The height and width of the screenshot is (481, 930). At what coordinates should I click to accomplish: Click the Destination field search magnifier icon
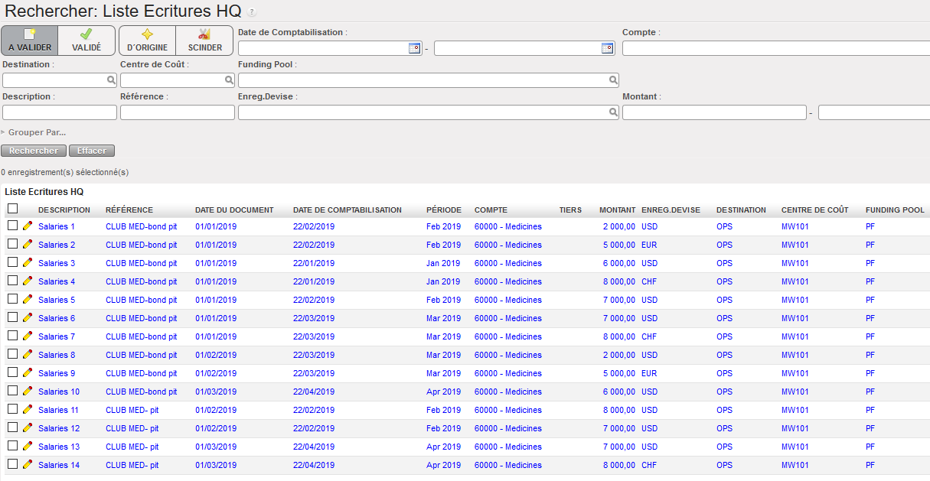[x=111, y=80]
